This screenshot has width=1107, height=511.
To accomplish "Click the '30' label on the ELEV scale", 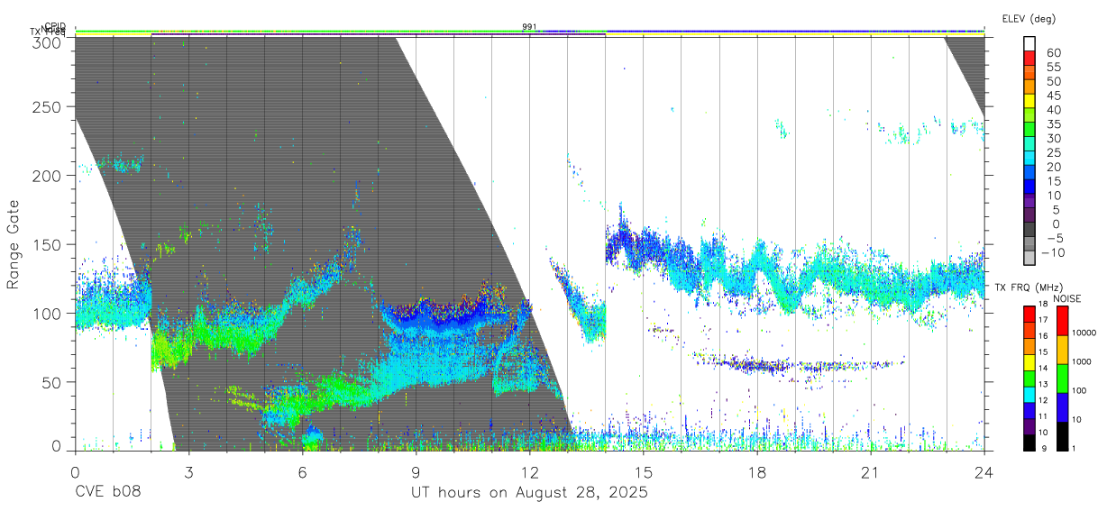I will [1053, 138].
